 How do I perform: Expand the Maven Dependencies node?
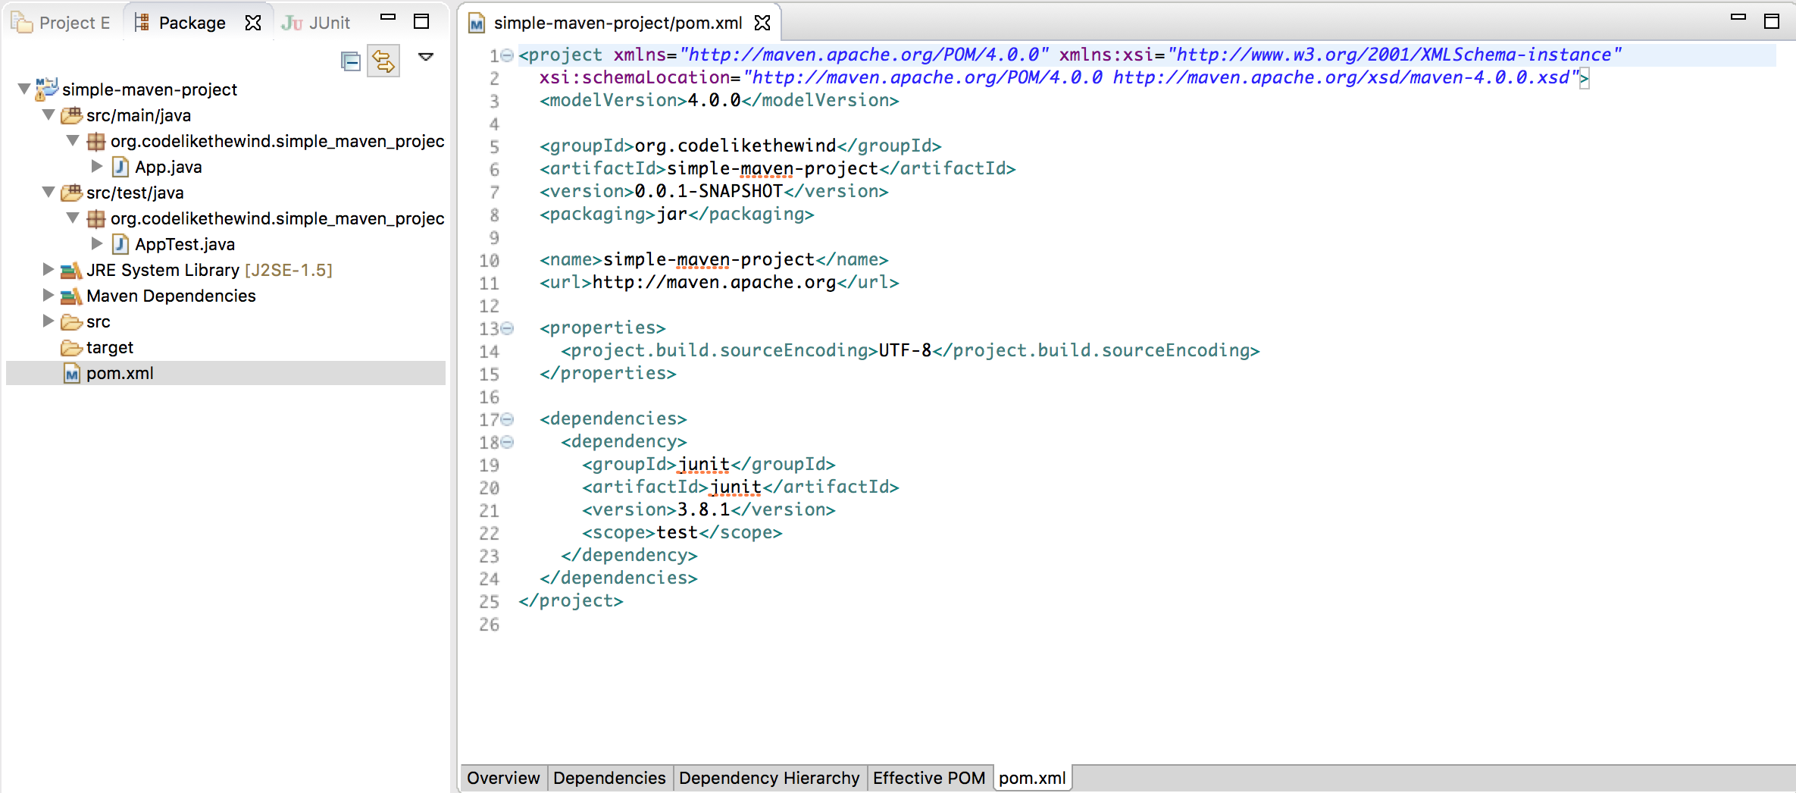click(48, 295)
